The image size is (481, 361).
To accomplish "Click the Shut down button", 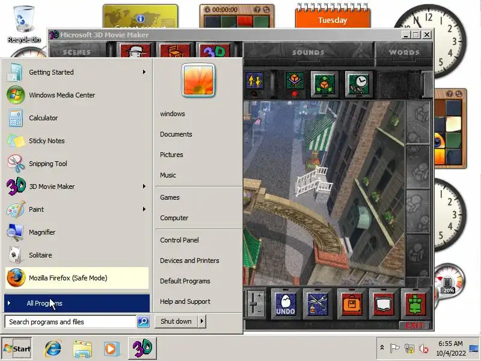I will 176,321.
